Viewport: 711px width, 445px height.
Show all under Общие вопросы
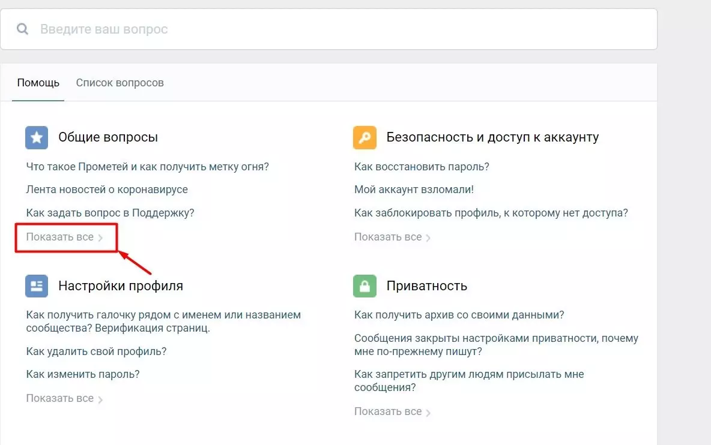click(x=64, y=237)
